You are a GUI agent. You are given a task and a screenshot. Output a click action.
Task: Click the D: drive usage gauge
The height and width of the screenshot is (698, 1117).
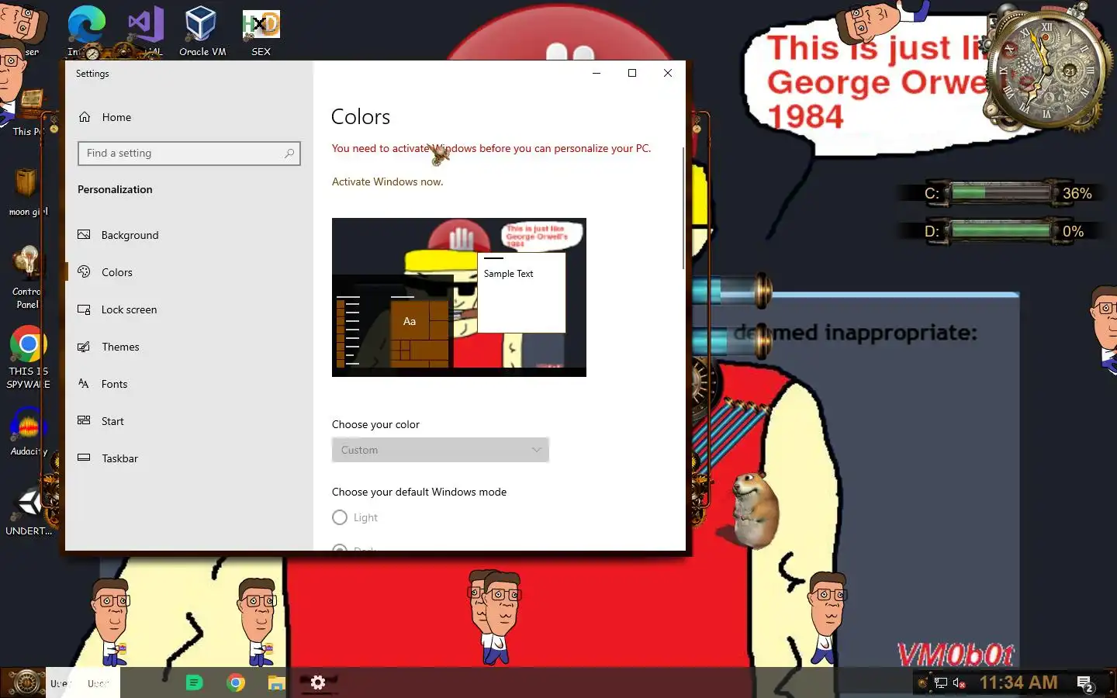1000,231
